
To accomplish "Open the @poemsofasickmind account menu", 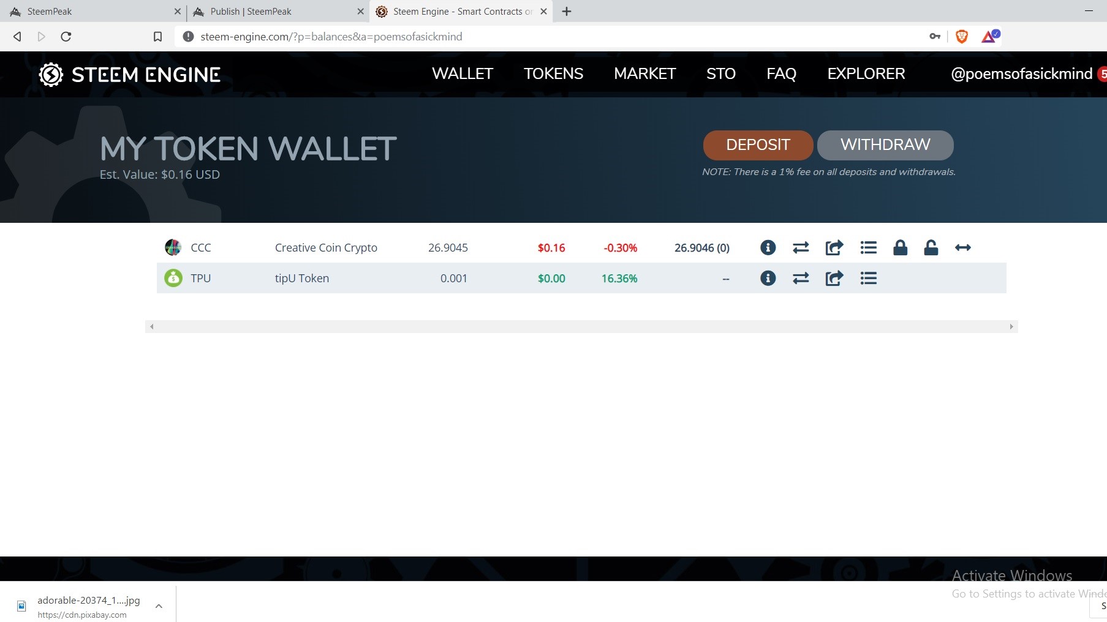I will click(x=1021, y=74).
